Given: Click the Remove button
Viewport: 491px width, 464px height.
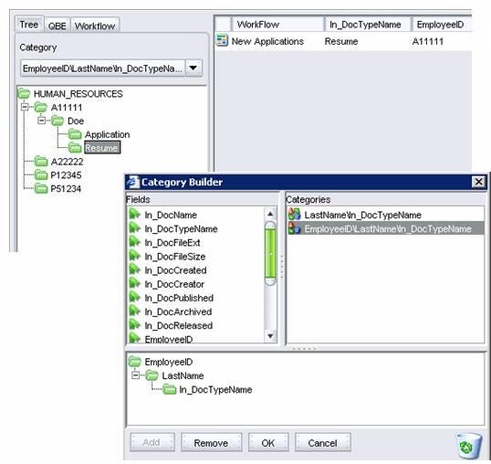Looking at the screenshot, I should click(x=211, y=443).
